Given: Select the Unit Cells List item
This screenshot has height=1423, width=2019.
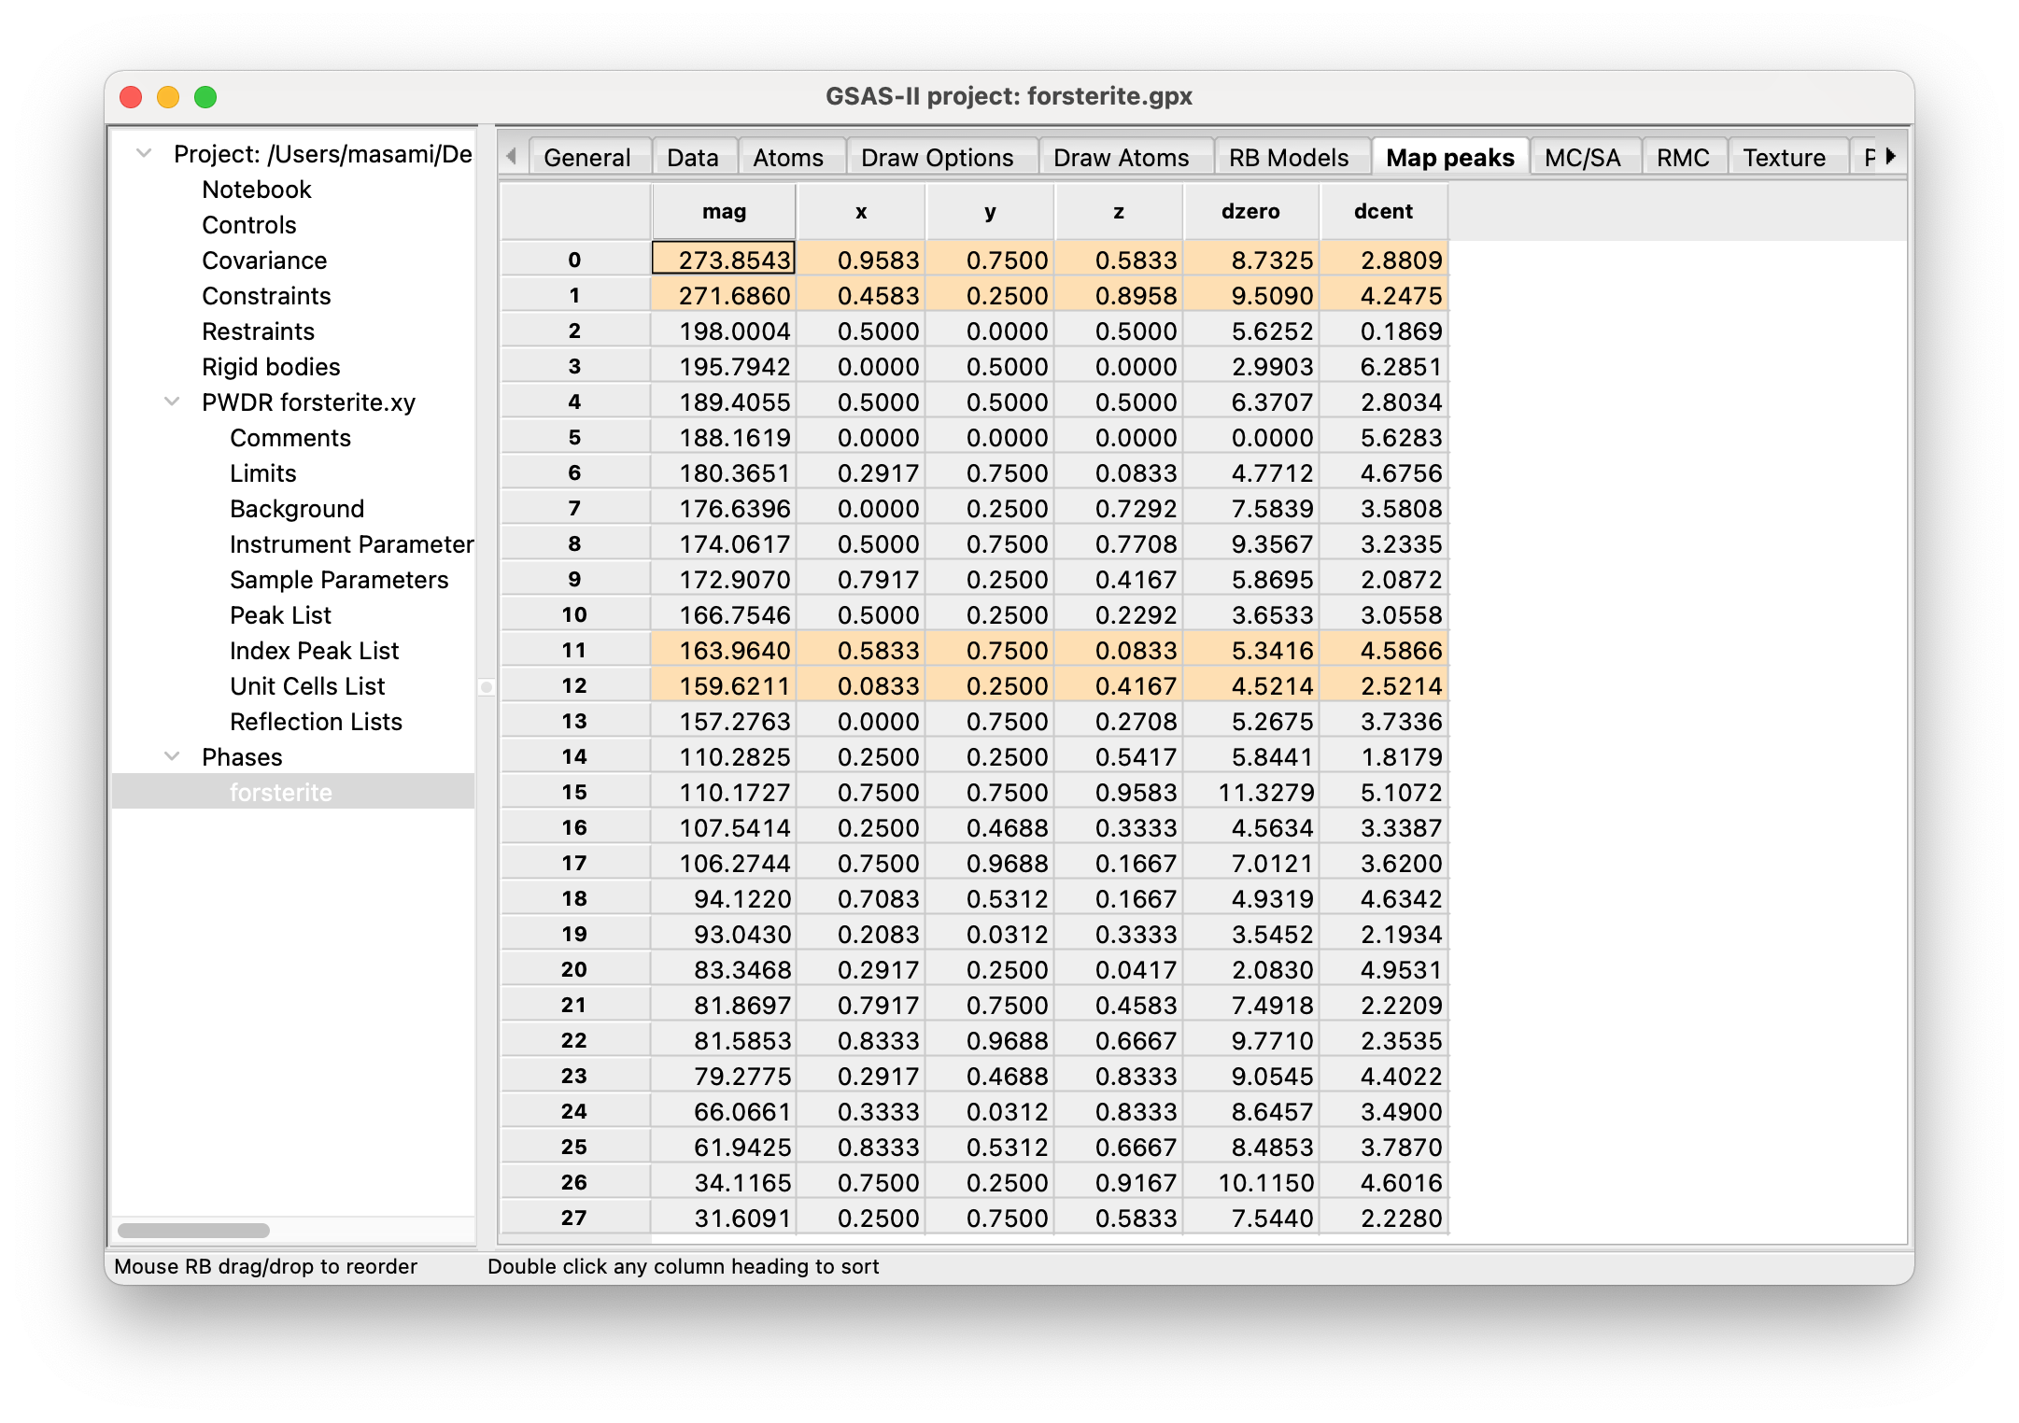Looking at the screenshot, I should click(307, 686).
